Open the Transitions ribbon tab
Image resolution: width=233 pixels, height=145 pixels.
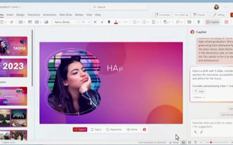click(34, 14)
